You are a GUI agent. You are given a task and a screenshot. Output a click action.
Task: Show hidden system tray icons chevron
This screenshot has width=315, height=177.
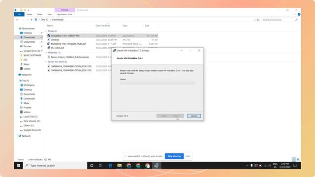click(x=247, y=165)
